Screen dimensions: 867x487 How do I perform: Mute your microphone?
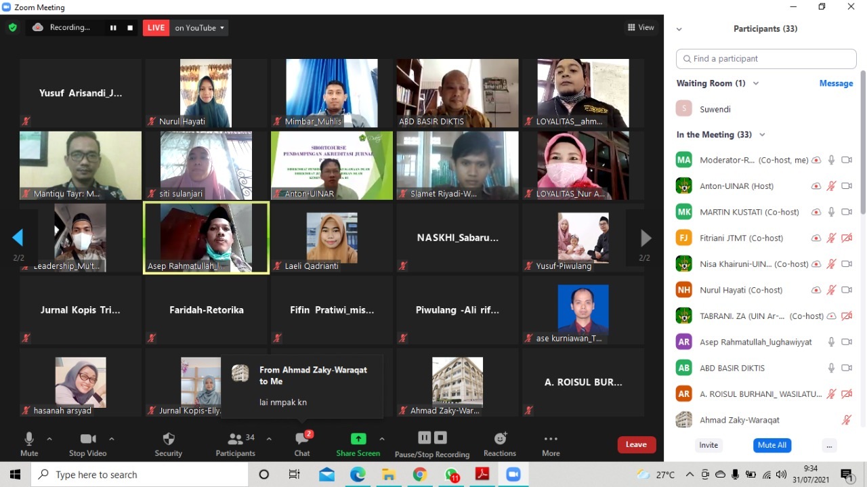coord(29,439)
